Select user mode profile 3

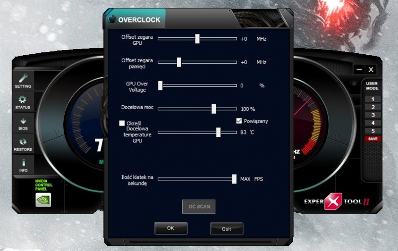point(373,115)
